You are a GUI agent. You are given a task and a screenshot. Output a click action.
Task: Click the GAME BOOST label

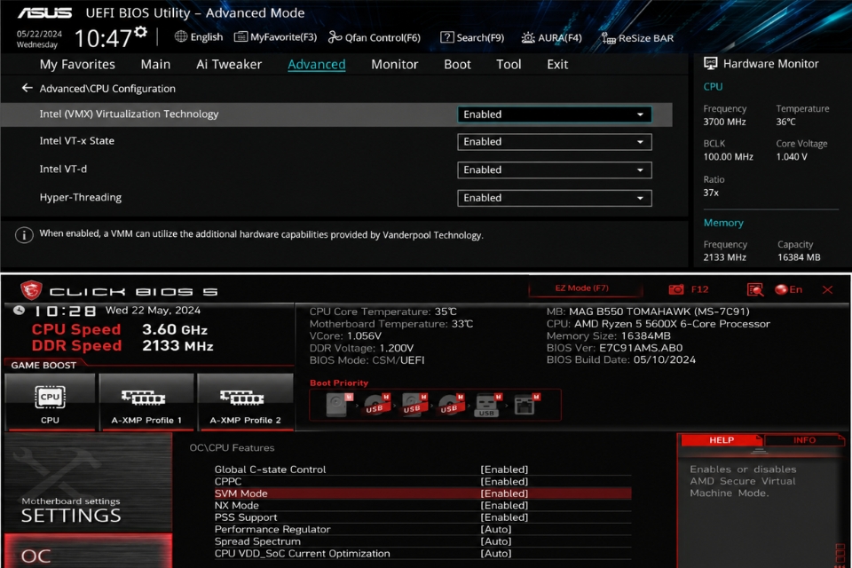tap(43, 366)
